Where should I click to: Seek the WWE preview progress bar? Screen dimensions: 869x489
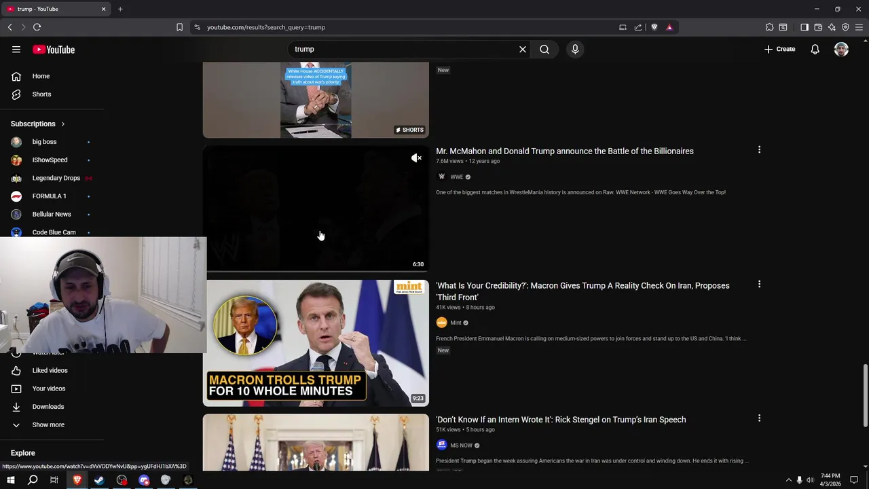pos(316,271)
